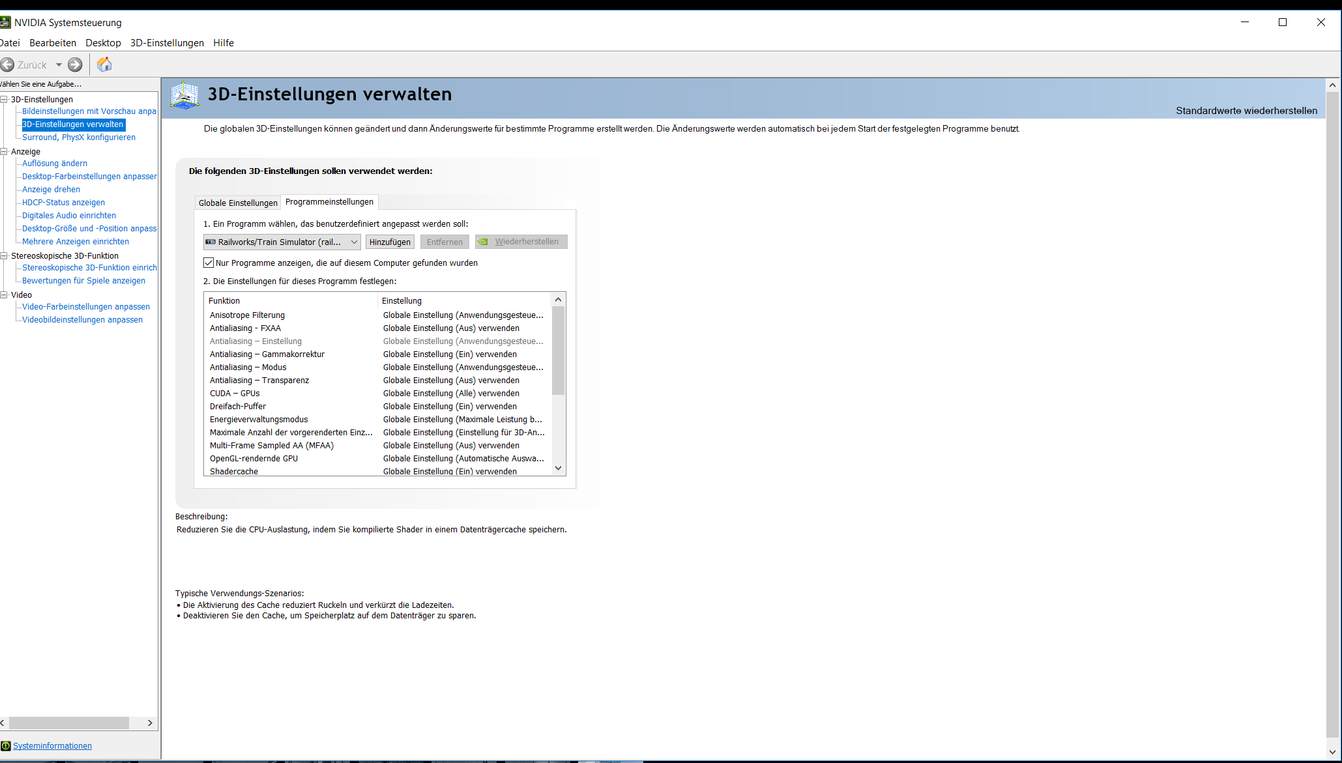
Task: Click the Railworks program icon in dropdown
Action: (211, 242)
